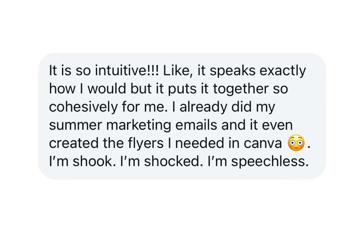This screenshot has height=236, width=364.
Task: Click the flushed face emoji
Action: 296,144
